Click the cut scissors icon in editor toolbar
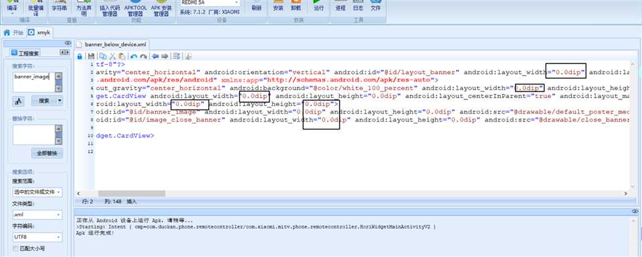The height and width of the screenshot is (257, 642). click(112, 56)
